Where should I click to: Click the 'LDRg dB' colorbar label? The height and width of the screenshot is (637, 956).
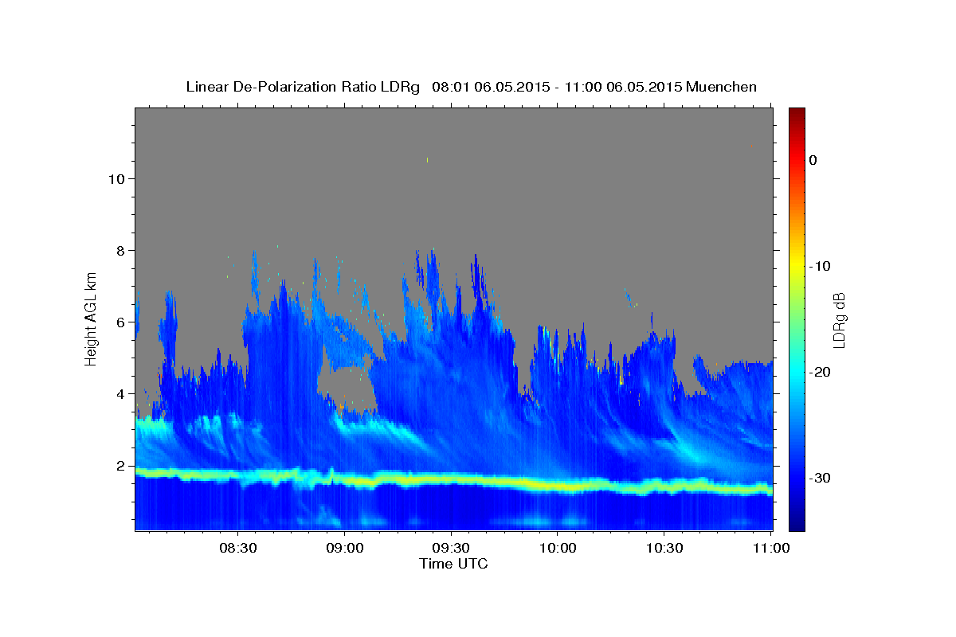pos(839,319)
